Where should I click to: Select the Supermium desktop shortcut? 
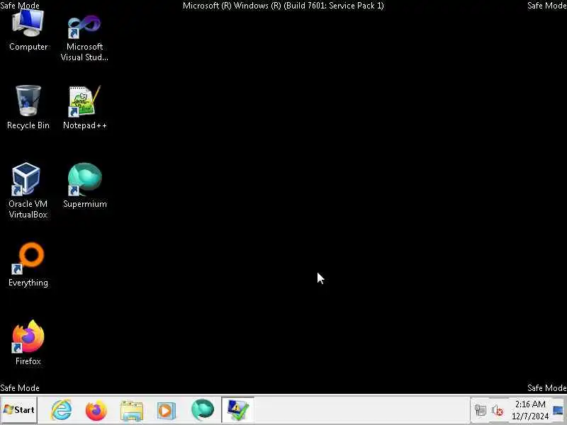[x=84, y=186]
